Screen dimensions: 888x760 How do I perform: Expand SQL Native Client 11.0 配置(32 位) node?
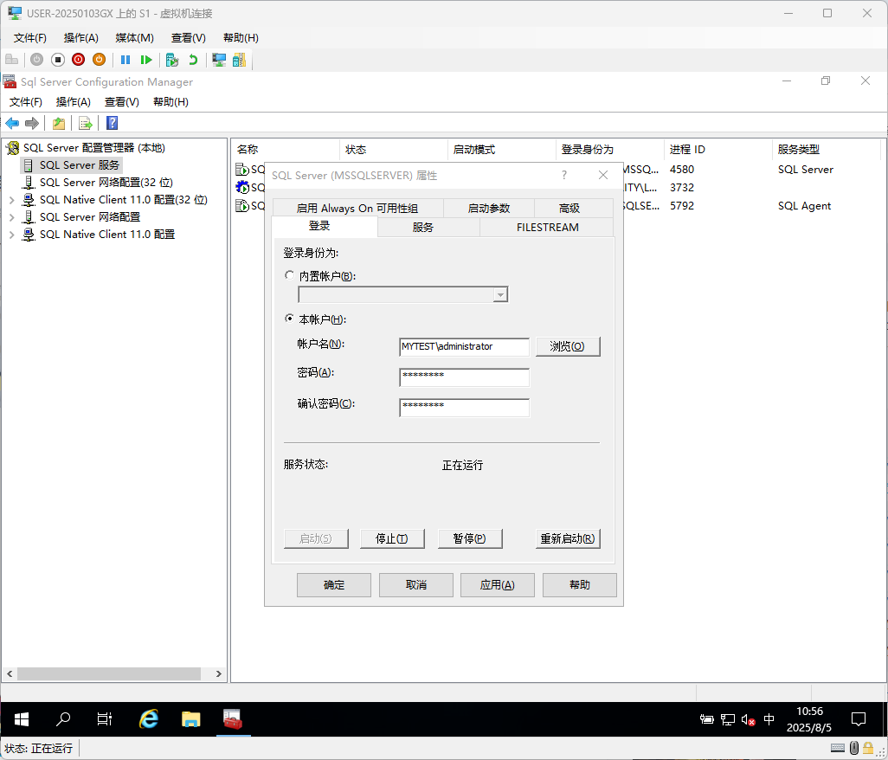11,200
